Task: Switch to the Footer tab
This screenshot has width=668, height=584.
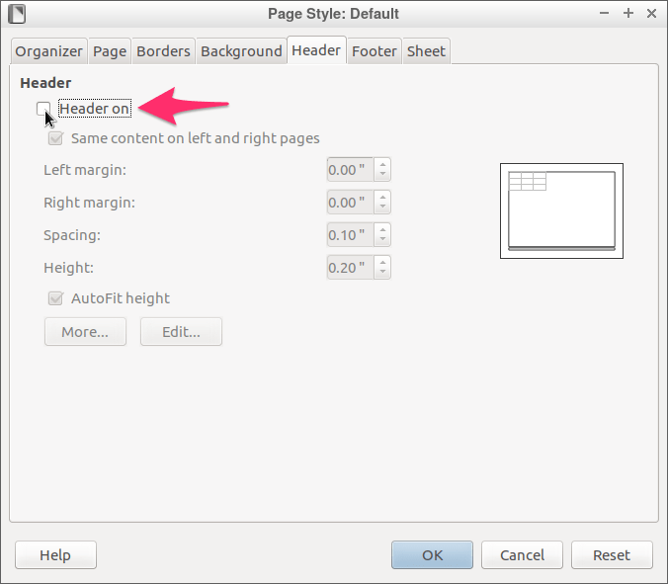Action: coord(375,51)
